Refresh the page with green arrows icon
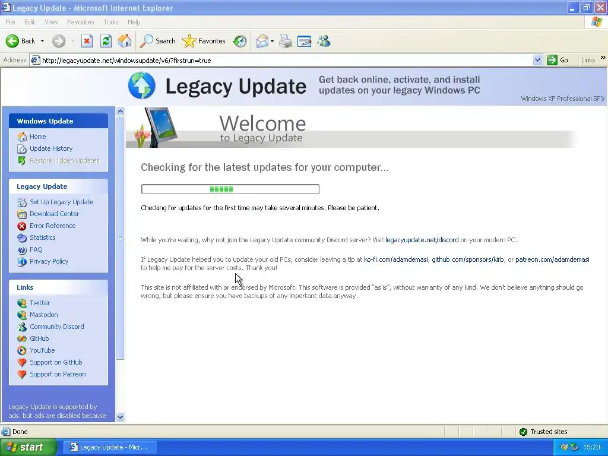 (106, 41)
